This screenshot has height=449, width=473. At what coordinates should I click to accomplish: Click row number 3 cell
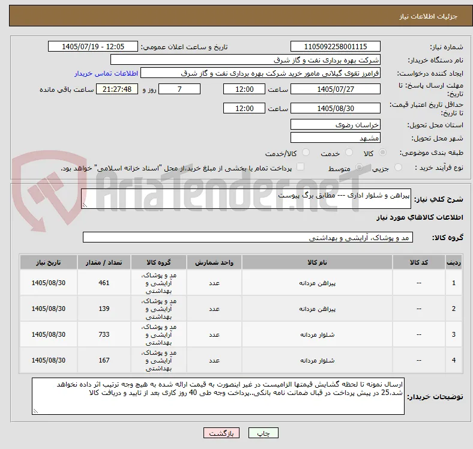454,334
